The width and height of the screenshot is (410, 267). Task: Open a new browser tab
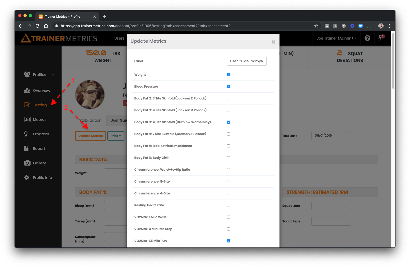click(x=105, y=17)
